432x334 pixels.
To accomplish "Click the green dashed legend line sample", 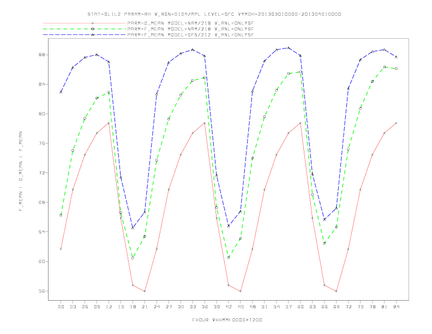I will click(85, 29).
